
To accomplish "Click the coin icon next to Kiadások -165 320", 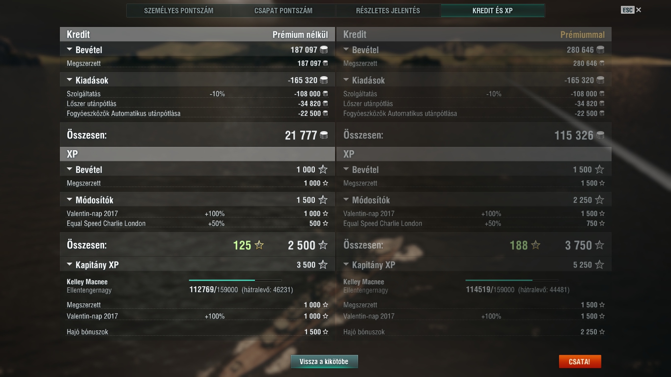I will 324,80.
